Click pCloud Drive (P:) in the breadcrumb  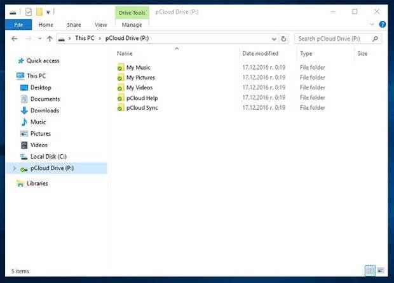pyautogui.click(x=127, y=38)
